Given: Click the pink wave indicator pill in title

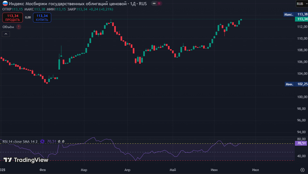Looking at the screenshot, I should tap(159, 4).
